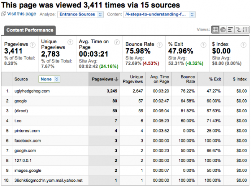Expand the Content page path dropdown
This screenshot has height=186, width=251.
click(x=160, y=14)
